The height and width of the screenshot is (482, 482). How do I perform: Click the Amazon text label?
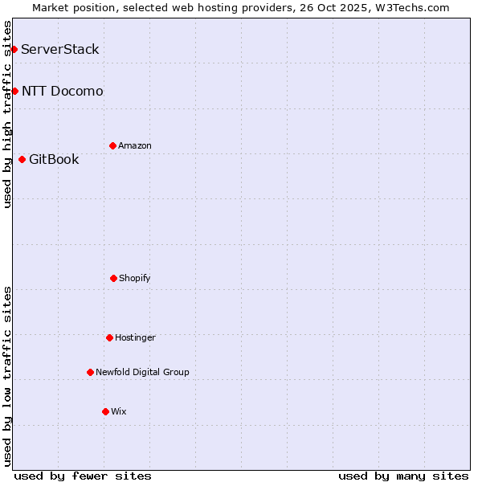135,145
